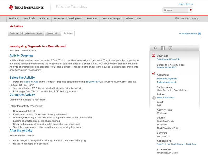Open Textbook Alignment link

pyautogui.click(x=166, y=82)
